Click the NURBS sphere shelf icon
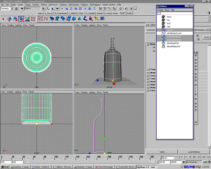 74,18
